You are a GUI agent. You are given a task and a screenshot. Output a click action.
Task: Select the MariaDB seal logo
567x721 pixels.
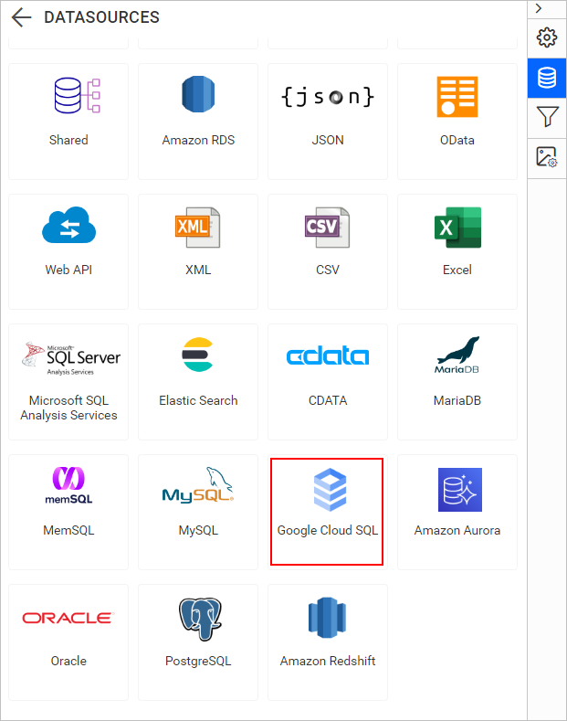[457, 355]
